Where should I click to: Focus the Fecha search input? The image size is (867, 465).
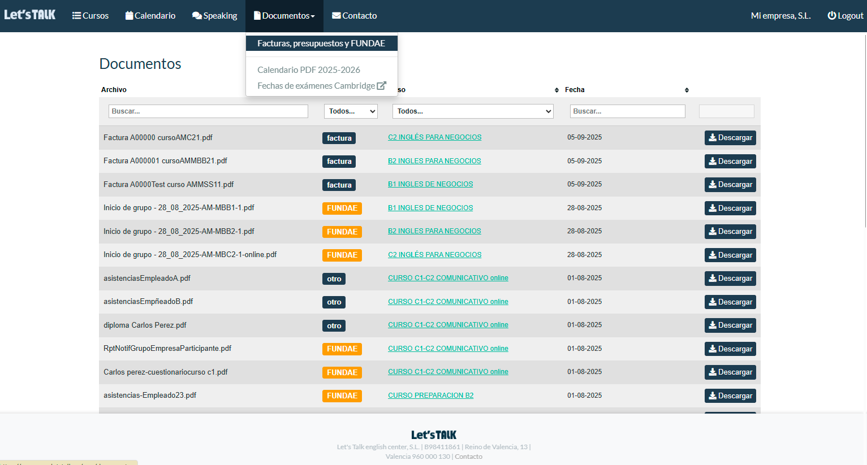[x=627, y=111]
